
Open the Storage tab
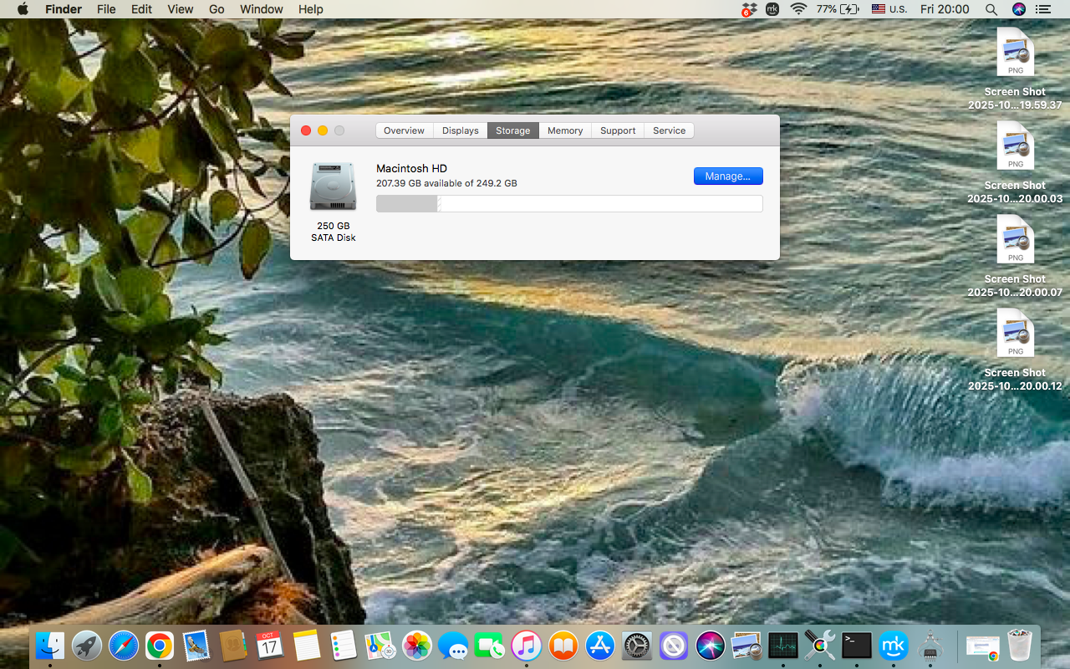[512, 130]
